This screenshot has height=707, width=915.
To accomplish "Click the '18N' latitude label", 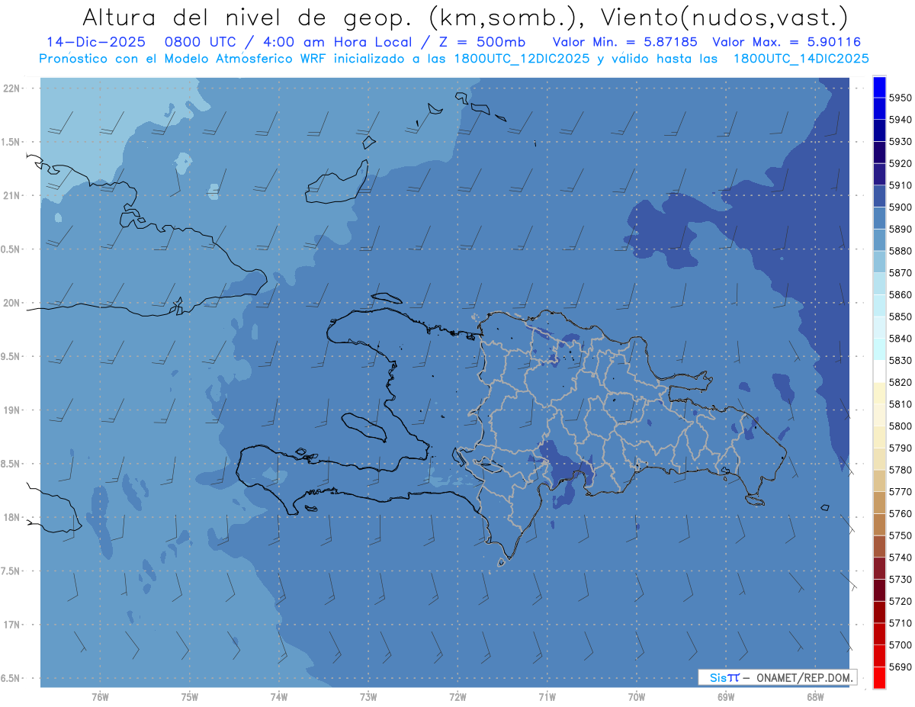I will coord(11,517).
